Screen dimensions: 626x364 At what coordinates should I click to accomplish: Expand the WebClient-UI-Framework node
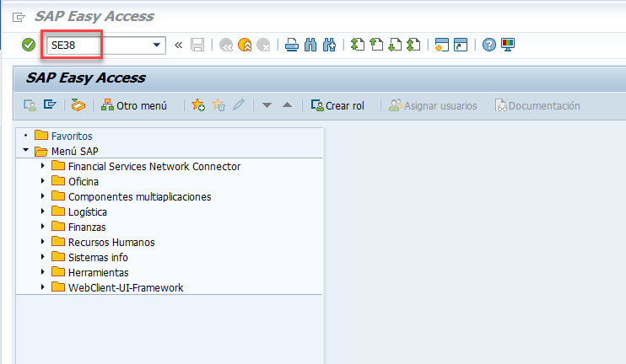42,287
